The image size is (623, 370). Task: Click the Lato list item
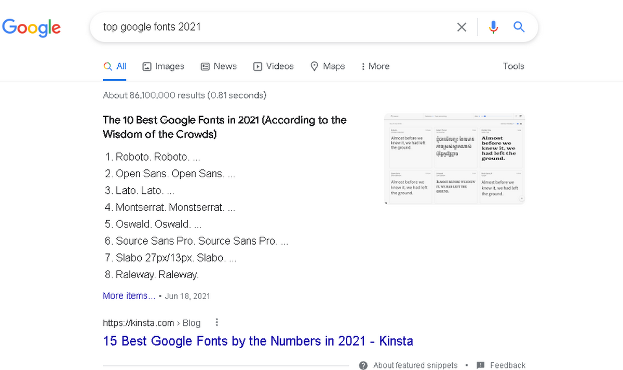[x=140, y=191]
